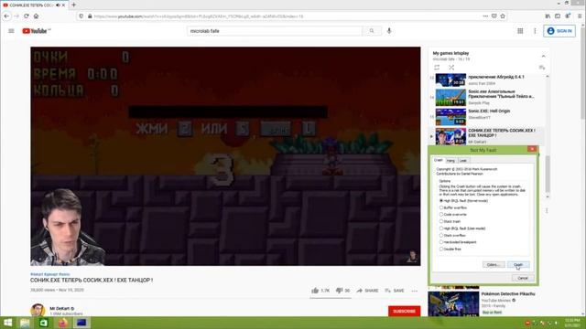This screenshot has width=586, height=329.
Task: Collapse the My games letsplay playlist chevron
Action: point(543,56)
